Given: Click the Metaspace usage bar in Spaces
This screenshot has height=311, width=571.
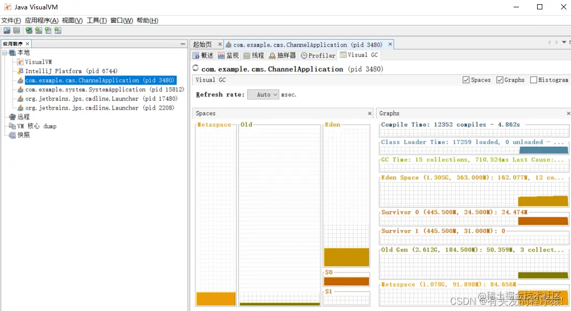Looking at the screenshot, I should click(x=216, y=298).
